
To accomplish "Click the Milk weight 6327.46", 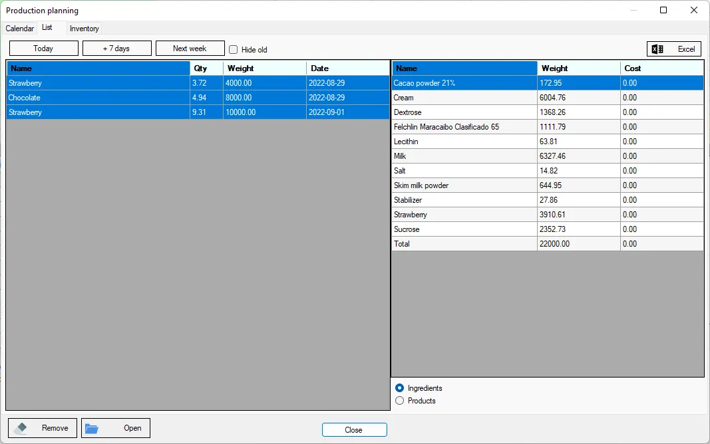I will tap(579, 156).
